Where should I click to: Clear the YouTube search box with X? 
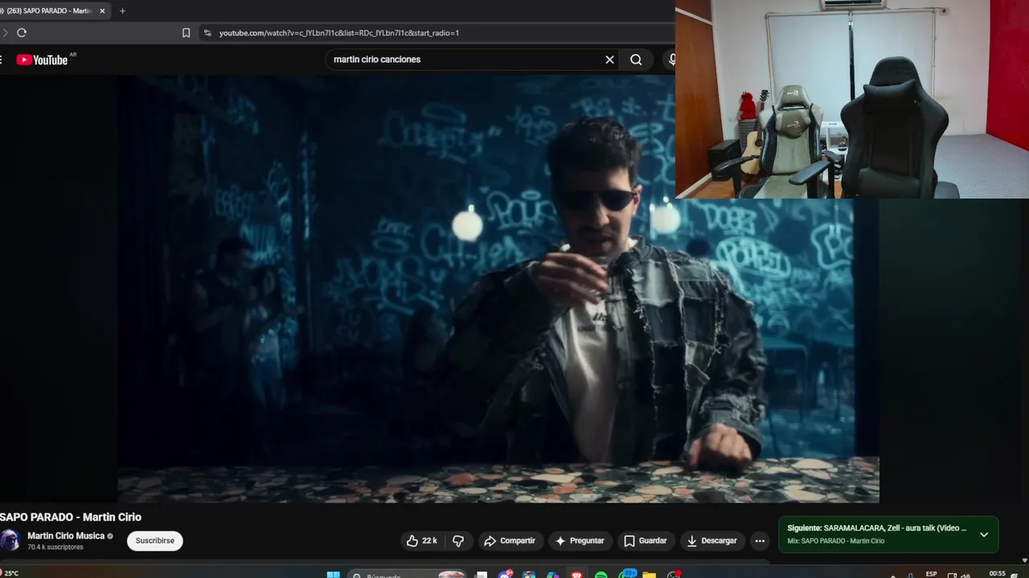(609, 59)
